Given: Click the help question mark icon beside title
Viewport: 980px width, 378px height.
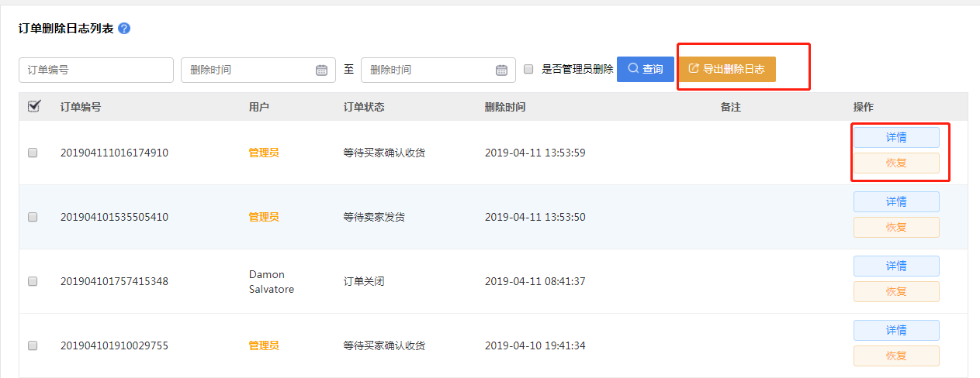Looking at the screenshot, I should [124, 29].
